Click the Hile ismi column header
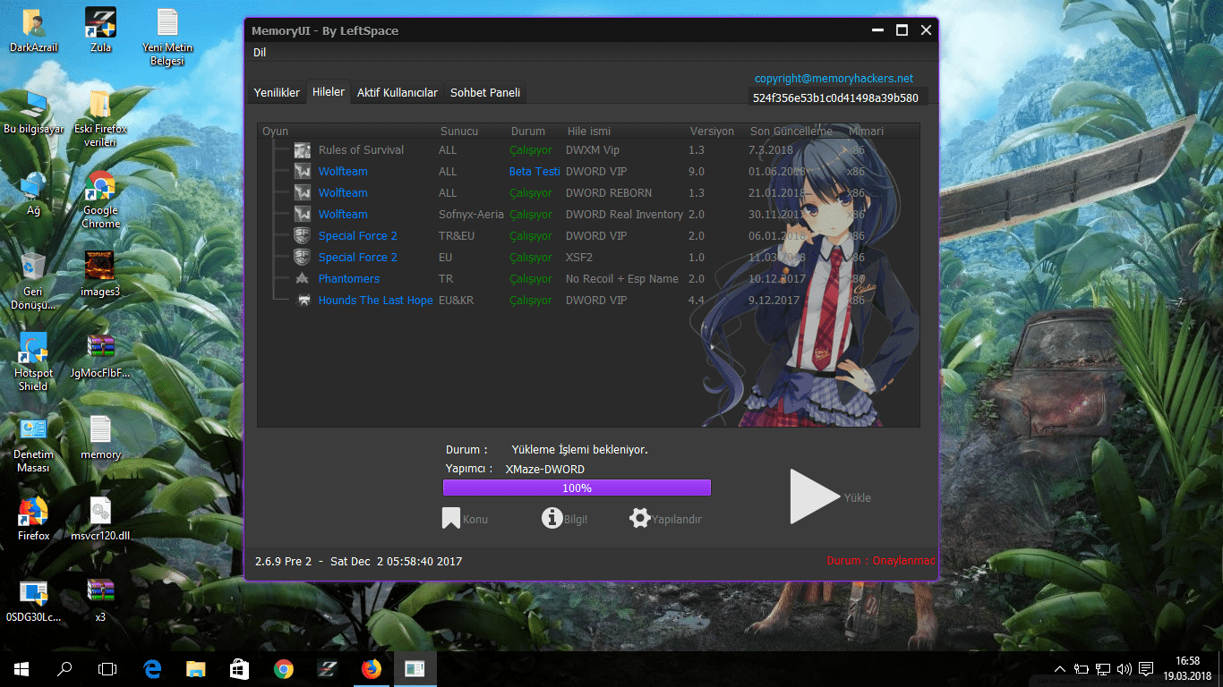 589,131
